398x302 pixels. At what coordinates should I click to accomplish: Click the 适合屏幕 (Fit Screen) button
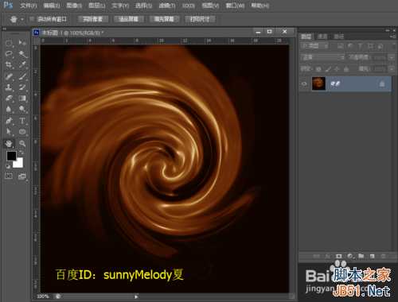coord(129,19)
